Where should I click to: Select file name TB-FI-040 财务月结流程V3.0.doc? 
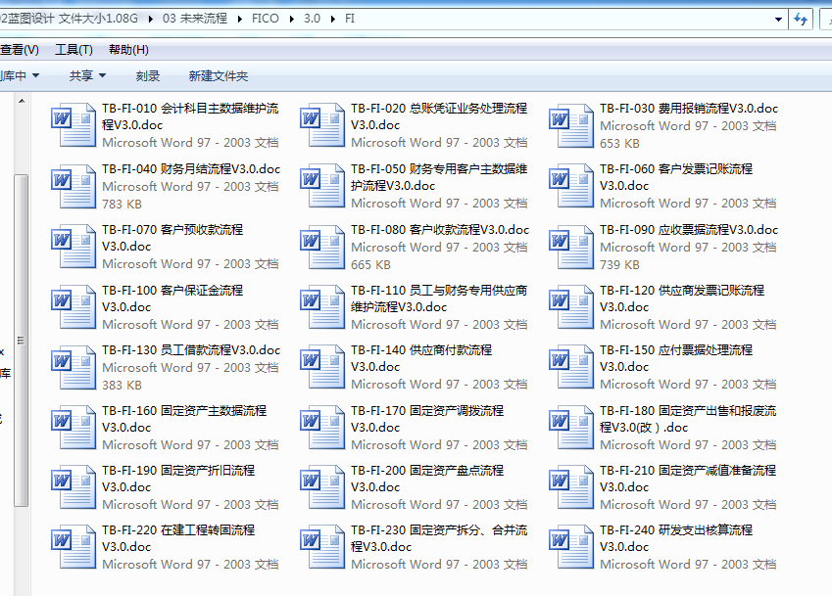click(x=191, y=169)
